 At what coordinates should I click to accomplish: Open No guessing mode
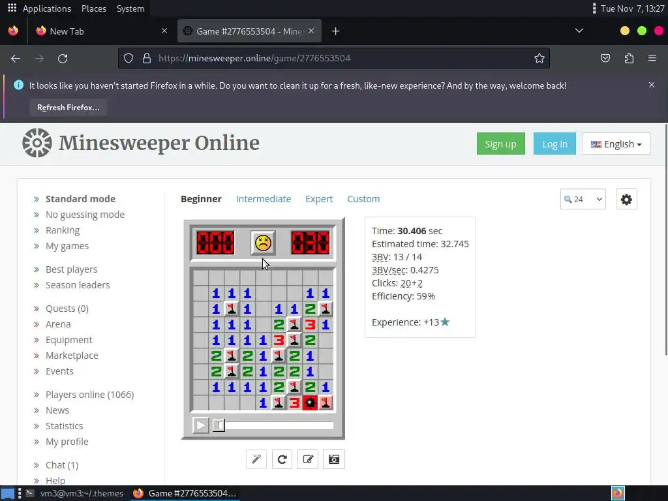click(85, 215)
